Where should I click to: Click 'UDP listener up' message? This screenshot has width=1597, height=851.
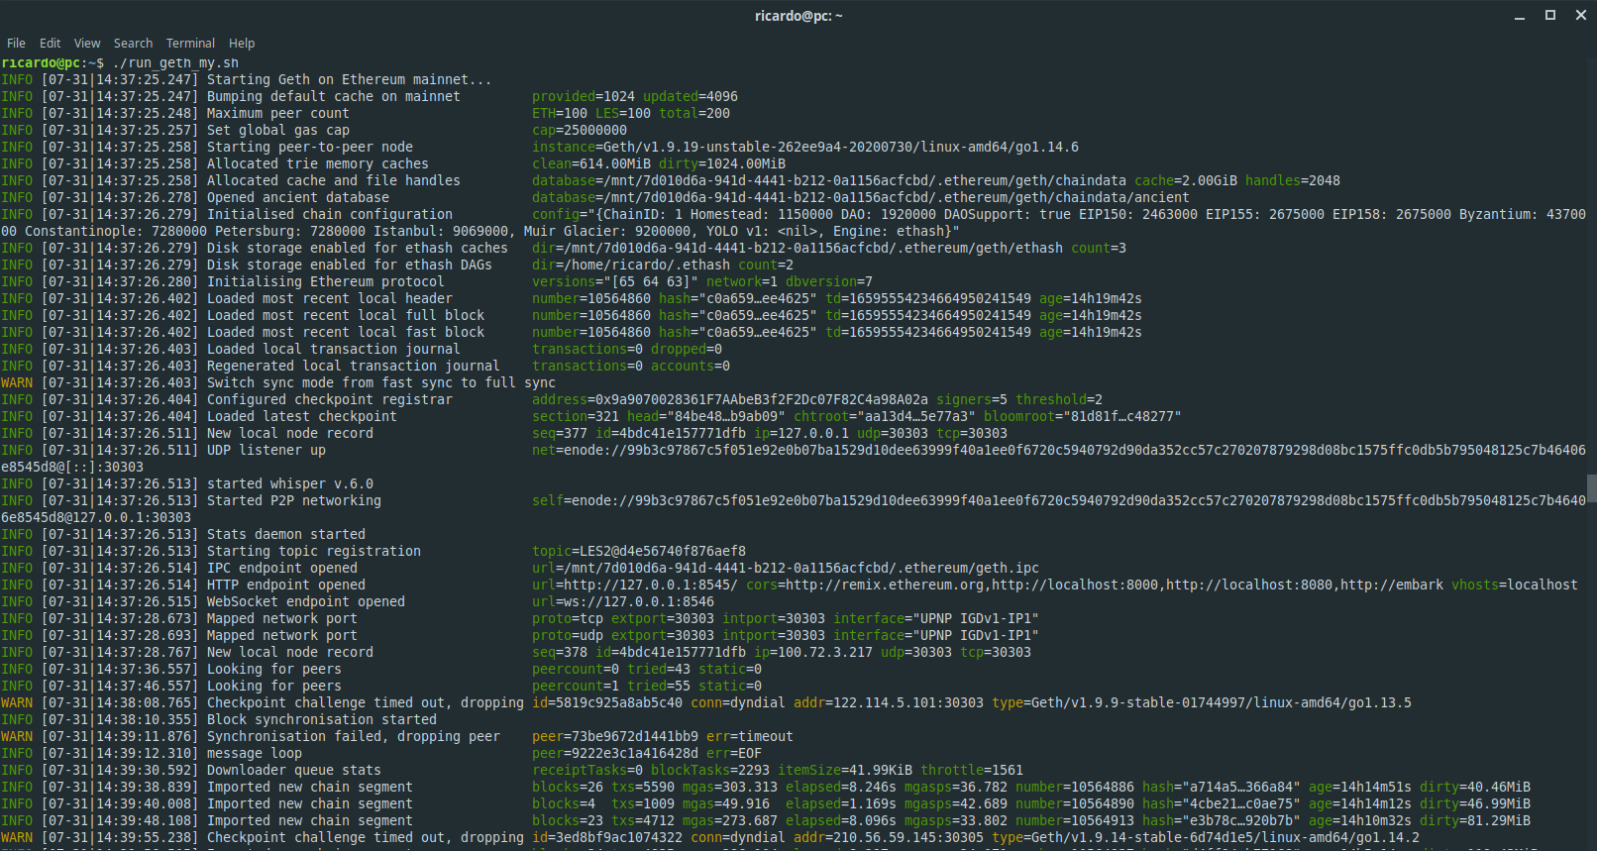pyautogui.click(x=266, y=450)
